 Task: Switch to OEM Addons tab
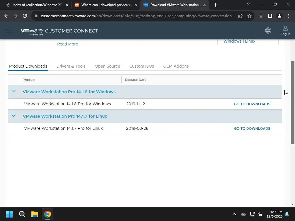[176, 66]
